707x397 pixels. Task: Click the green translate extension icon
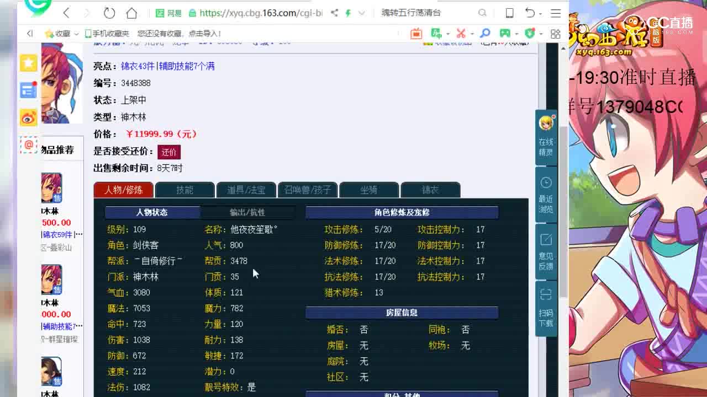[436, 34]
